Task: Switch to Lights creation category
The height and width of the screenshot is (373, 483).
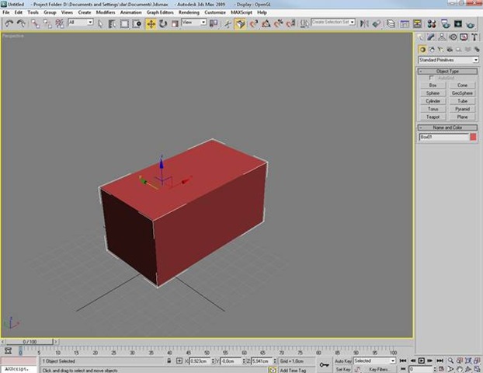Action: 440,49
